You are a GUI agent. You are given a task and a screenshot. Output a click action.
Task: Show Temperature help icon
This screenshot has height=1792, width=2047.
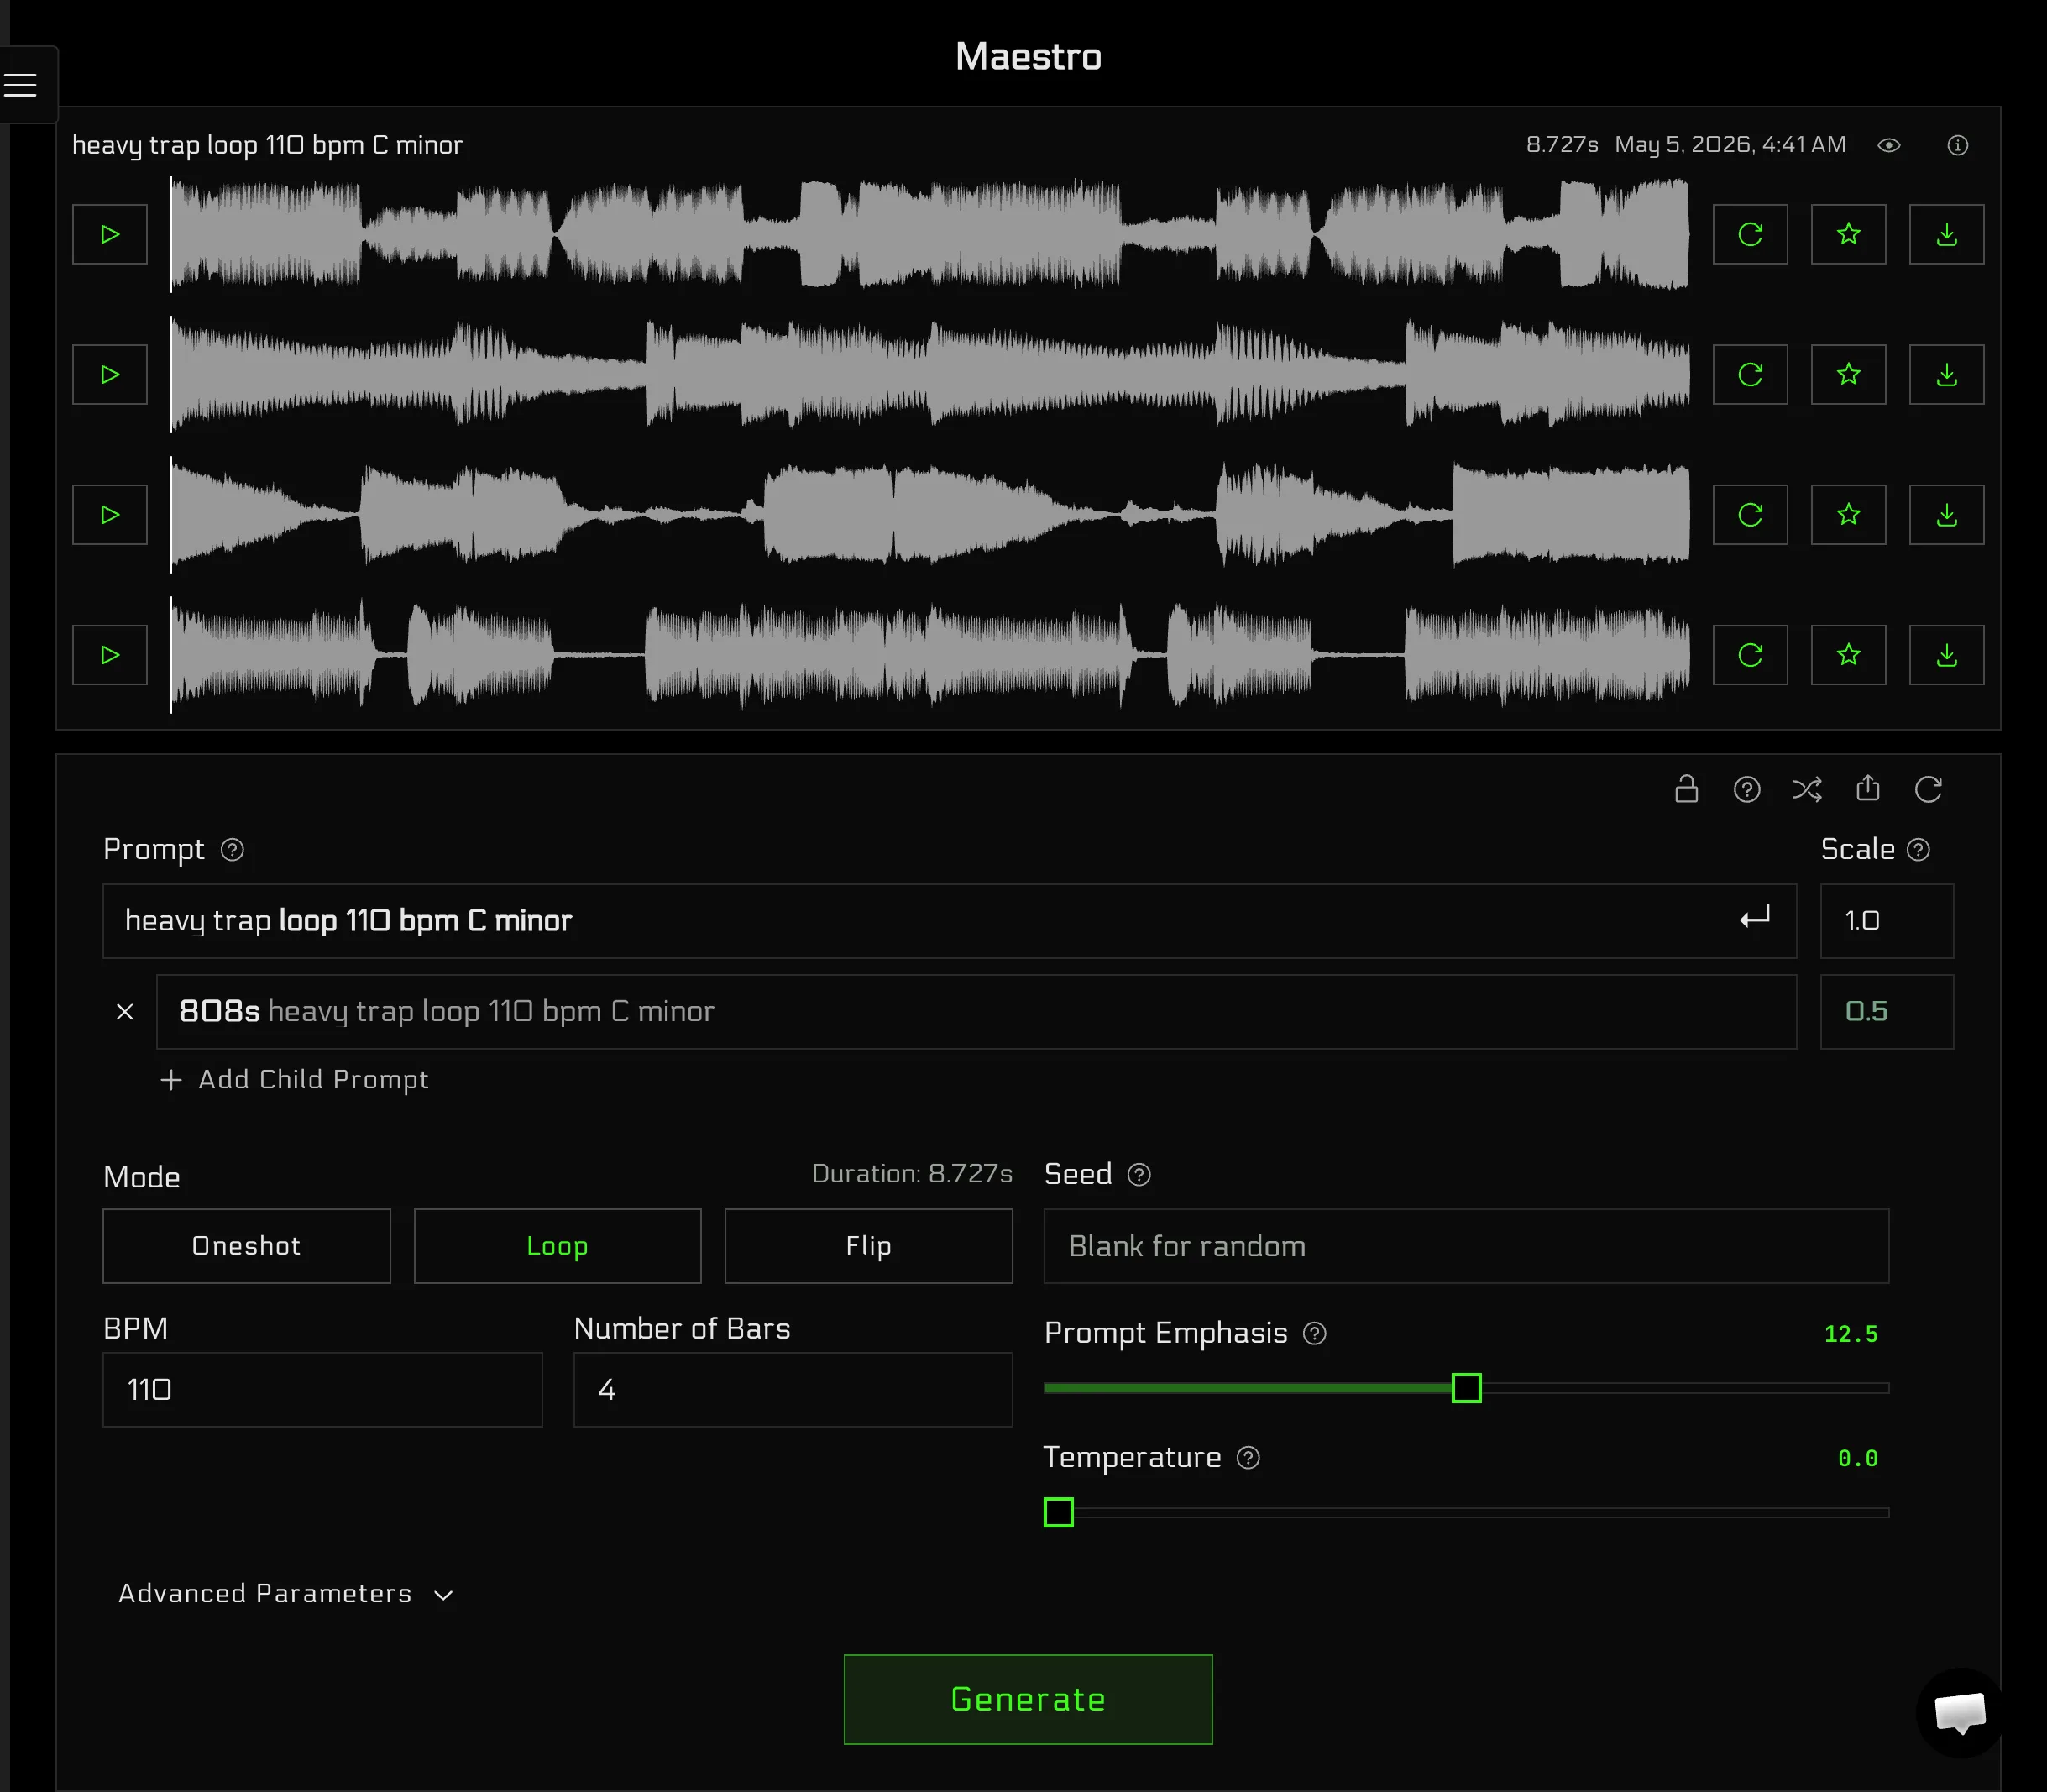[1247, 1457]
